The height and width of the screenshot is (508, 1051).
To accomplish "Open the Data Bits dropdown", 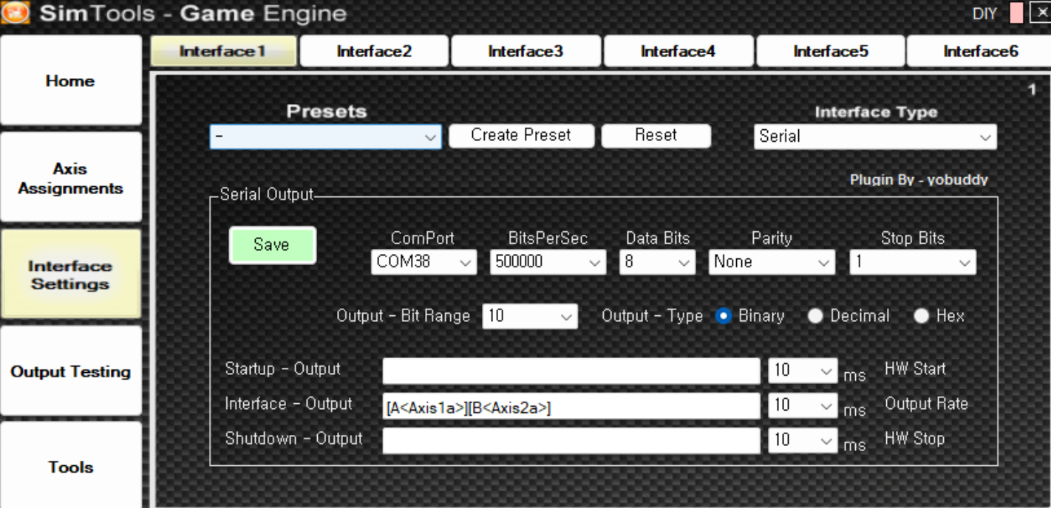I will click(657, 261).
